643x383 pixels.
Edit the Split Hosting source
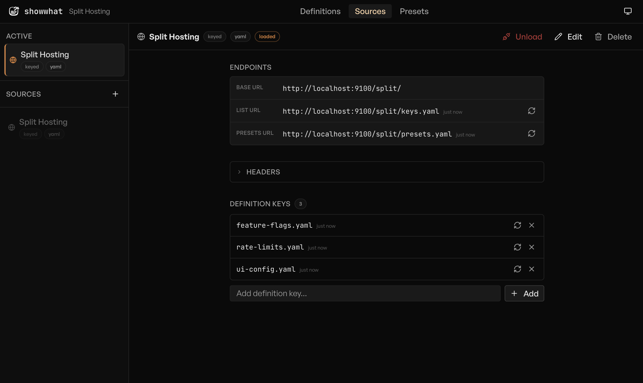568,37
